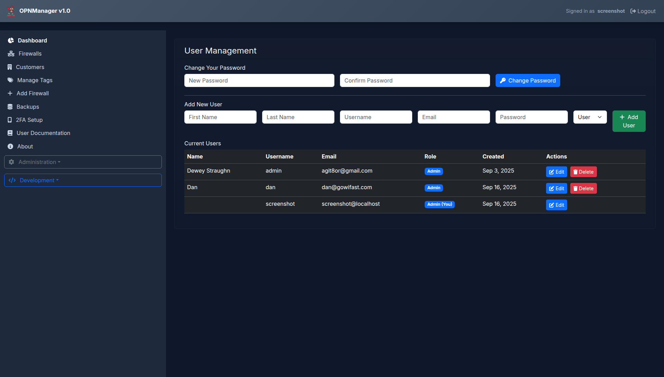This screenshot has width=664, height=377.
Task: Click the Dashboard pie chart icon
Action: [11, 40]
